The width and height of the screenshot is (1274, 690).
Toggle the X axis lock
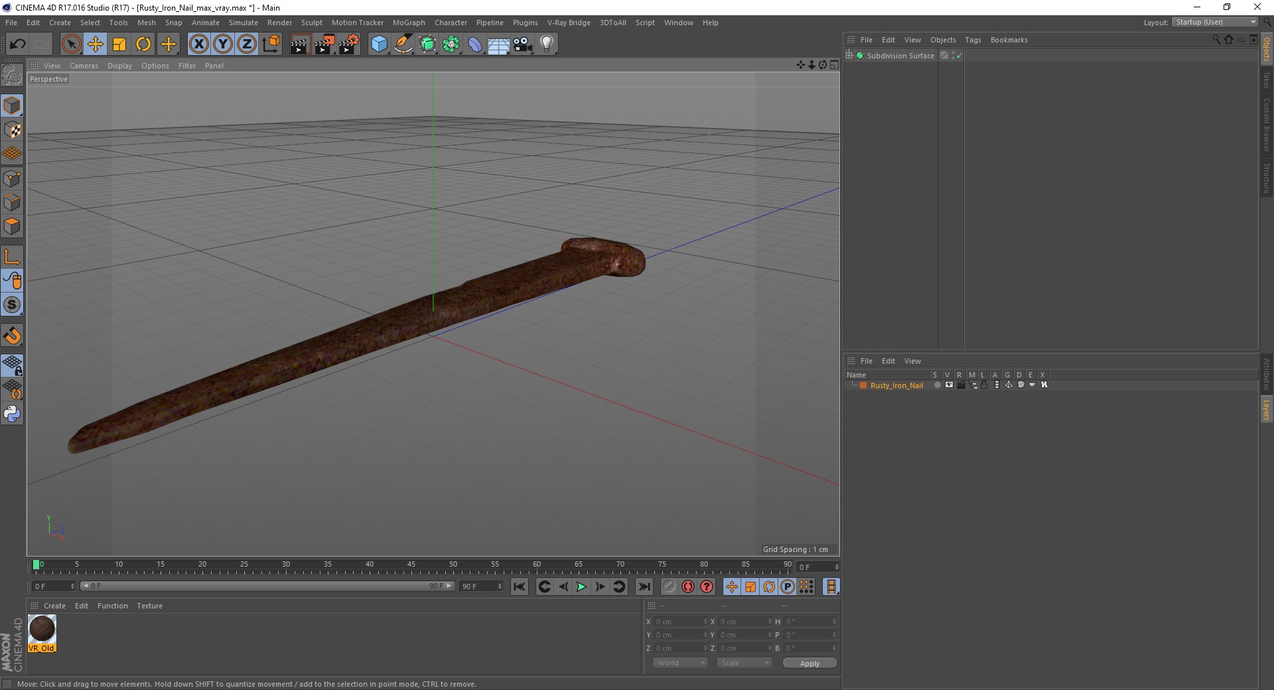(198, 44)
